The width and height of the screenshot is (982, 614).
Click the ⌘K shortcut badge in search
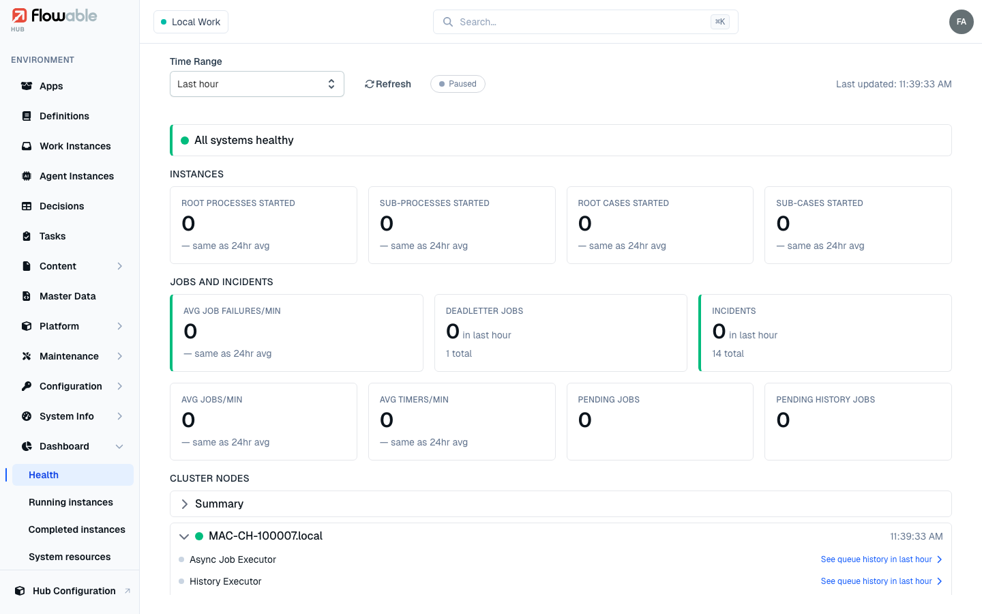coord(720,22)
